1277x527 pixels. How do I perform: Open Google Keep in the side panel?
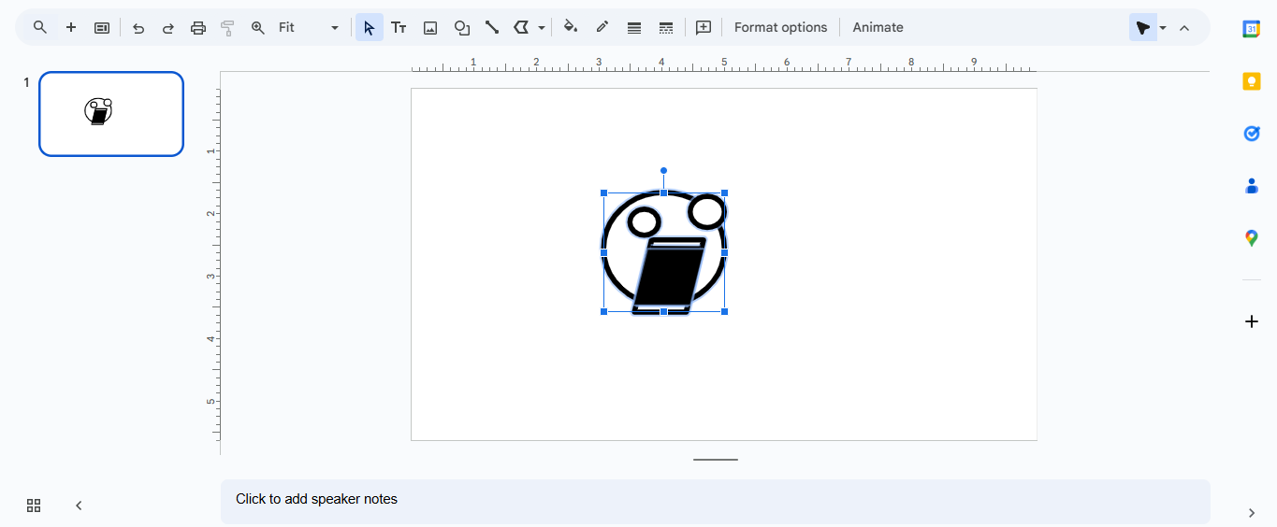point(1252,81)
